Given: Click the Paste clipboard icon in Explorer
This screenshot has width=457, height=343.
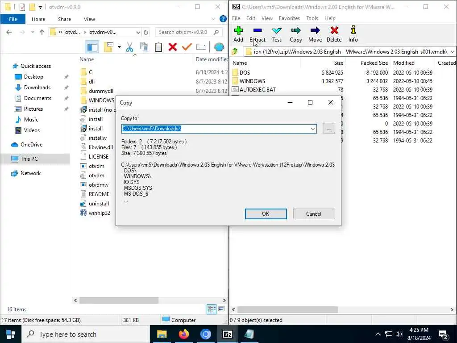Looking at the screenshot, I should [158, 47].
